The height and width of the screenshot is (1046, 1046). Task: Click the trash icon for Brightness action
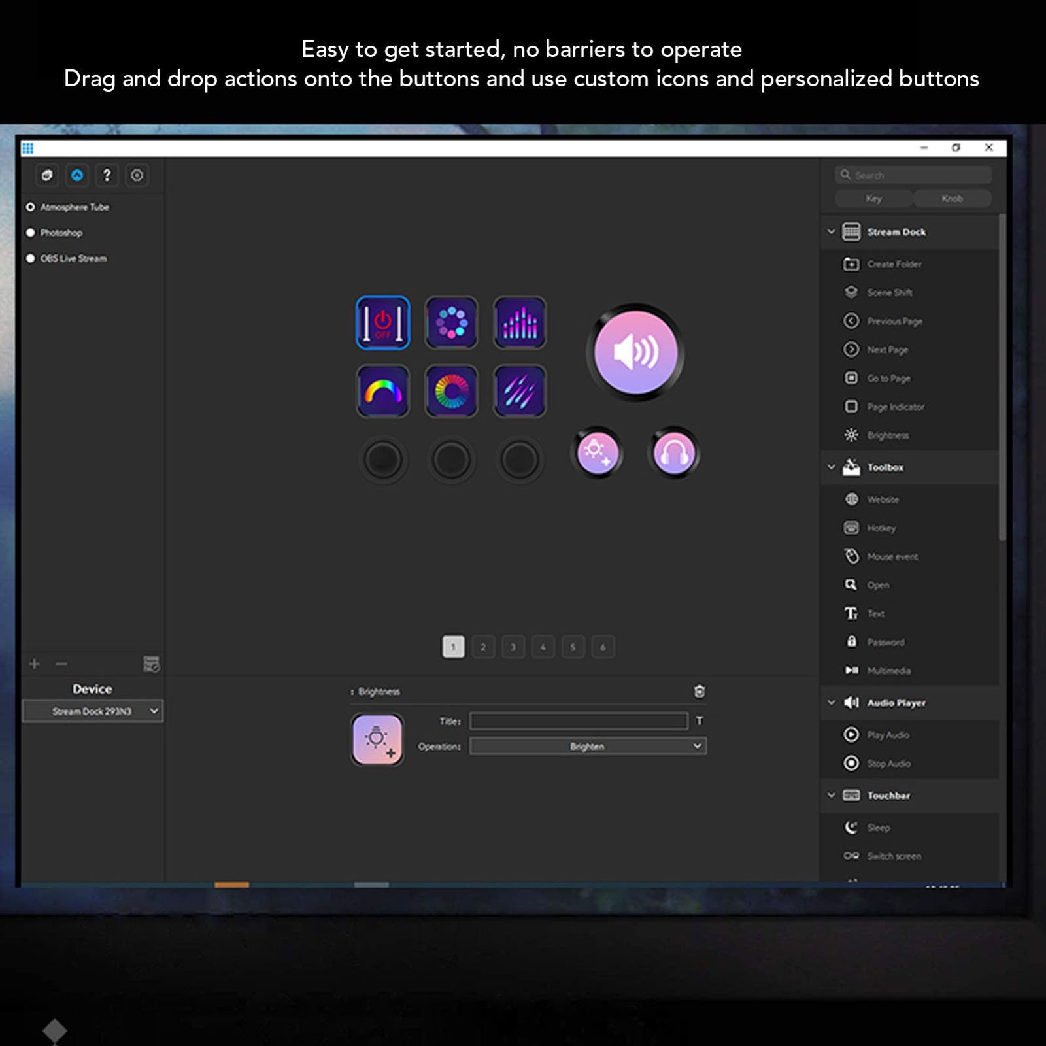(699, 691)
